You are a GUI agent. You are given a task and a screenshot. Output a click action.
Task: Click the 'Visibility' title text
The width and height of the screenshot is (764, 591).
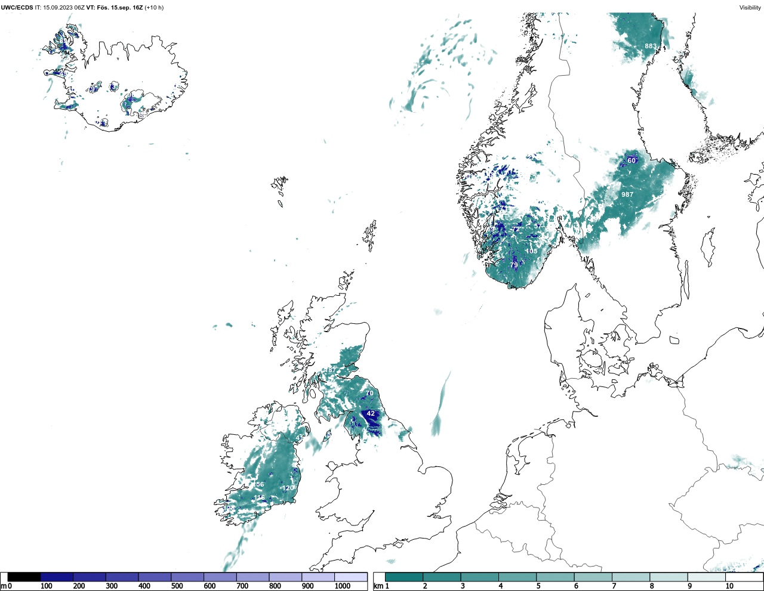[750, 8]
